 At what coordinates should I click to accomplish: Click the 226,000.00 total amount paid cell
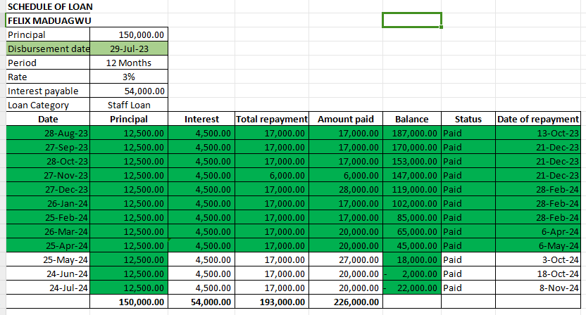pos(346,302)
